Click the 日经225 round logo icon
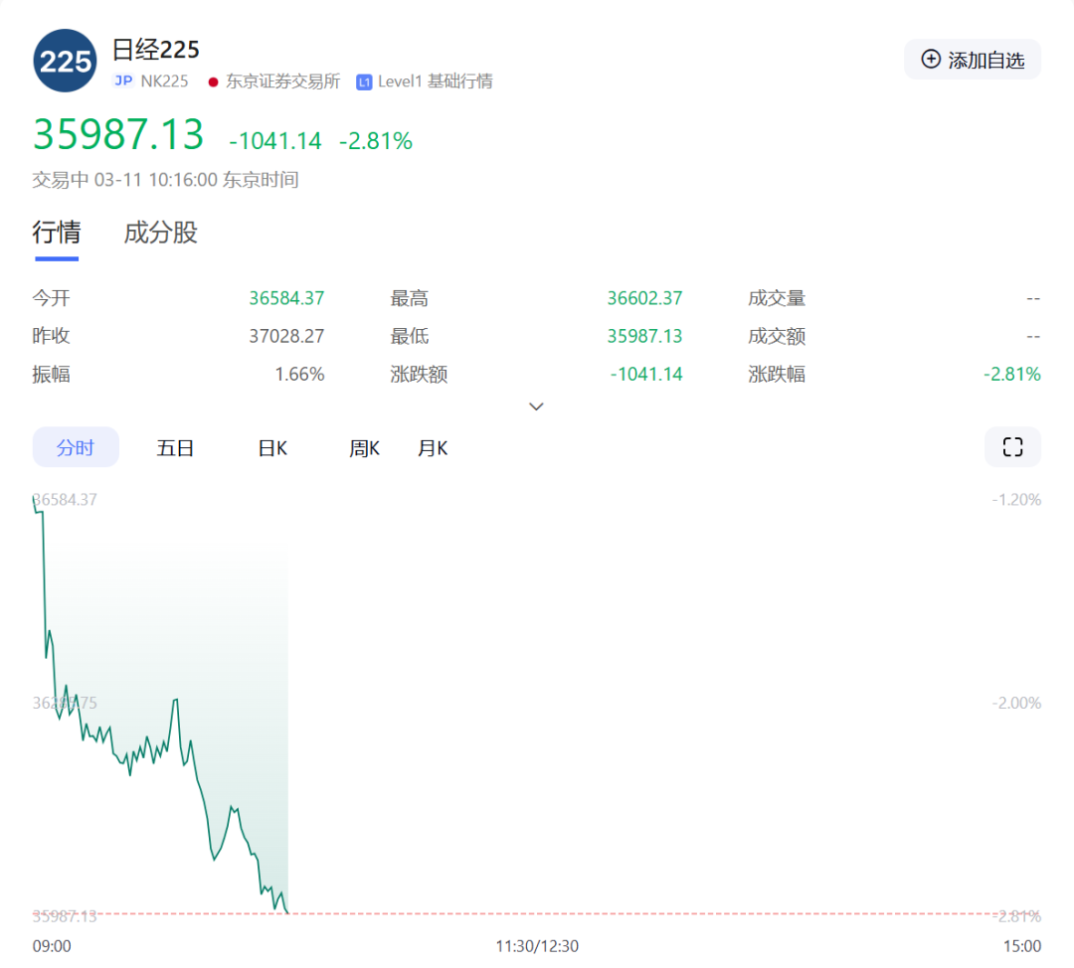Image resolution: width=1074 pixels, height=968 pixels. 65,62
